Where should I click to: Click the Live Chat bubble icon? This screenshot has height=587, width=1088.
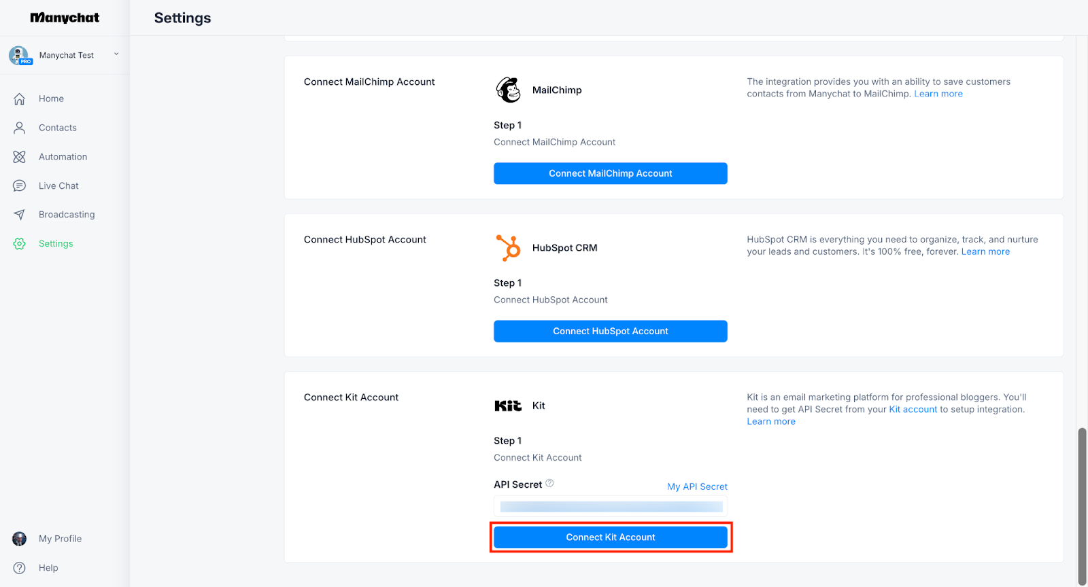click(x=19, y=186)
